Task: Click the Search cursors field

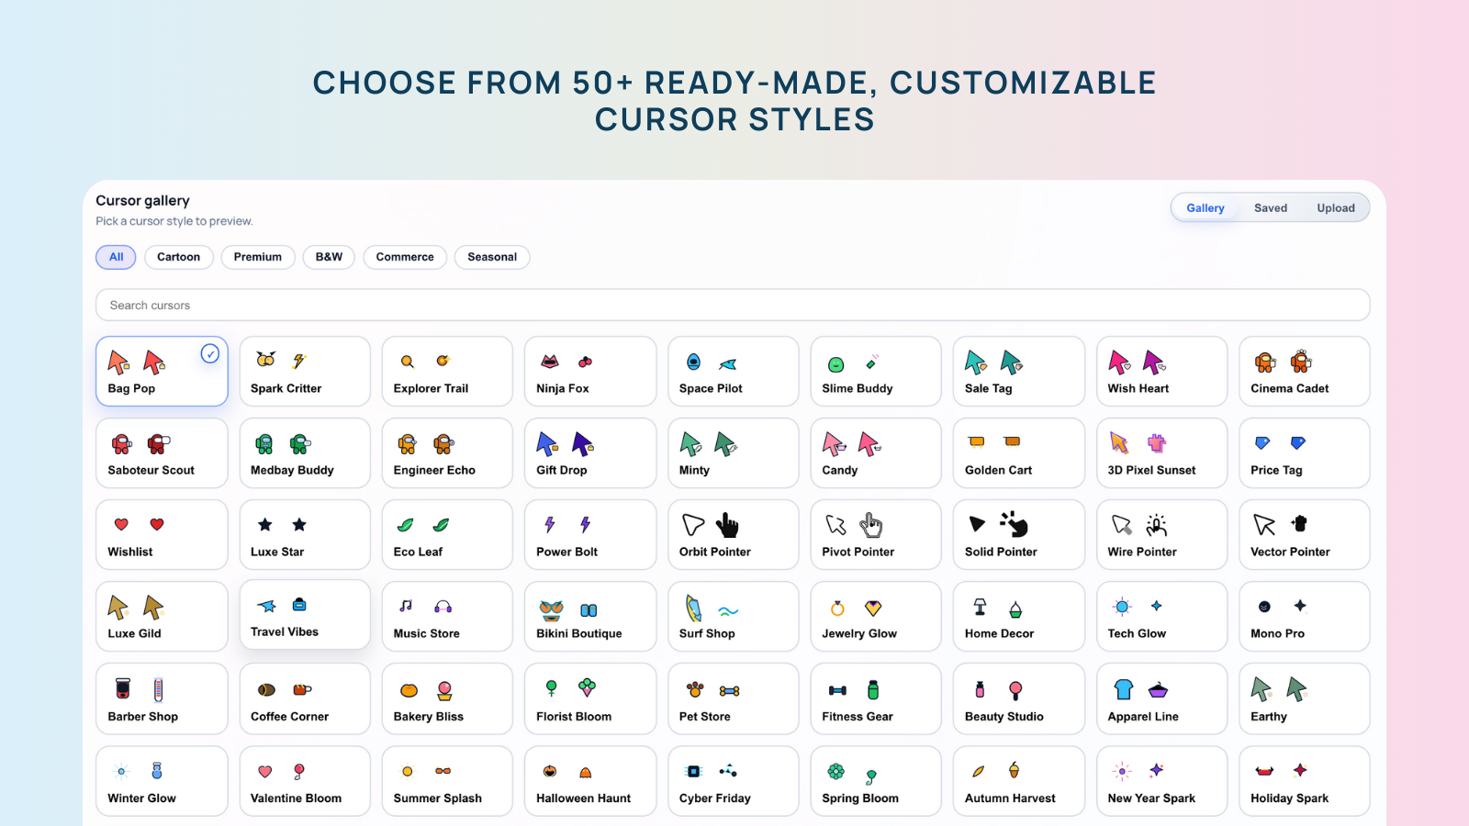Action: [732, 305]
